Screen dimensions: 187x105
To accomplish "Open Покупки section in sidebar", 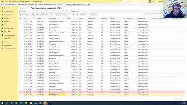I will (x=7, y=22).
